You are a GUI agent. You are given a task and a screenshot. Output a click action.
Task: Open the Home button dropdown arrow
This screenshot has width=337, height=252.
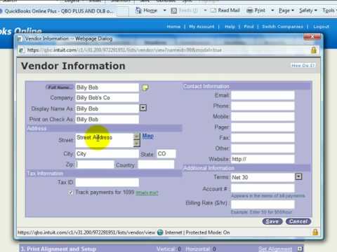point(164,10)
